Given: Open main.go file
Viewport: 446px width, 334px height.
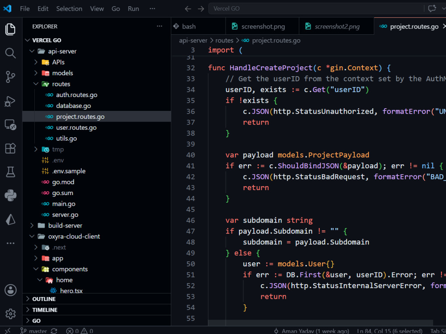Looking at the screenshot, I should [x=97, y=204].
